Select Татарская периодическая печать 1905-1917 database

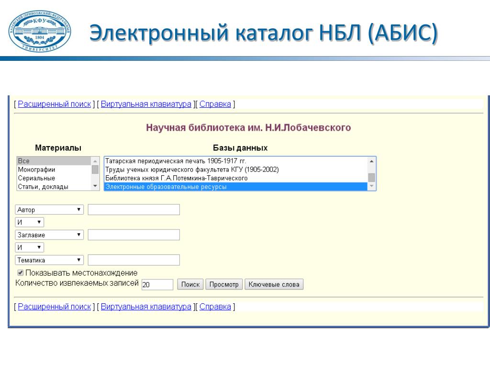pyautogui.click(x=236, y=161)
